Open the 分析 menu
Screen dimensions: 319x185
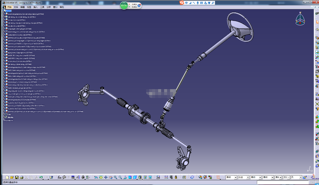click(x=49, y=7)
